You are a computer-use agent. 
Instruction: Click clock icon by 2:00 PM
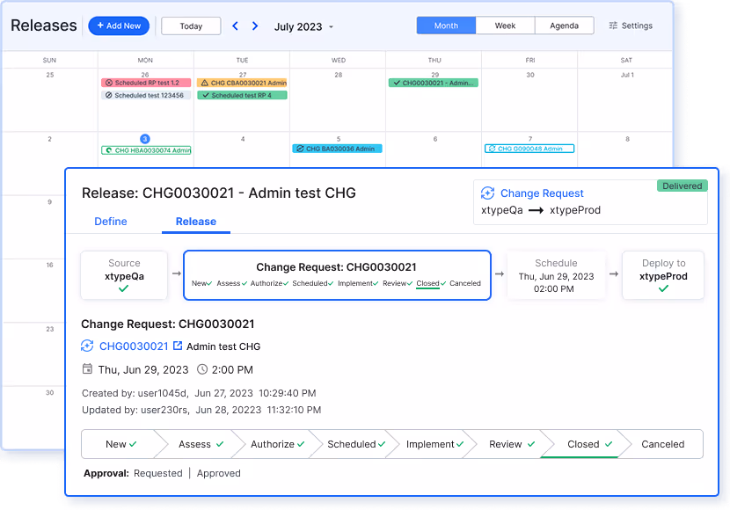tap(202, 369)
